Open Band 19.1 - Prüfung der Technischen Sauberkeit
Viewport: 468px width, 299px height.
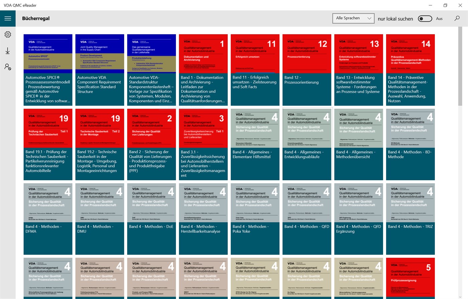tap(48, 144)
